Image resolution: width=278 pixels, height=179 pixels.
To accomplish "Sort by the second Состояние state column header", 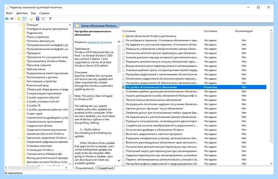I will [210, 31].
